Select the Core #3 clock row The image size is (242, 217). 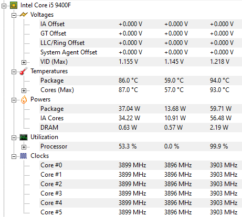pyautogui.click(x=141, y=193)
